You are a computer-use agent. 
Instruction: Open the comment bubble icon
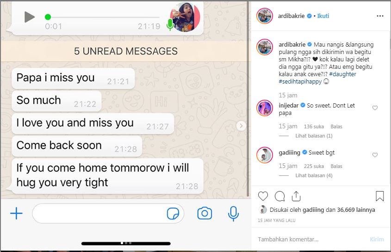[x=280, y=196]
